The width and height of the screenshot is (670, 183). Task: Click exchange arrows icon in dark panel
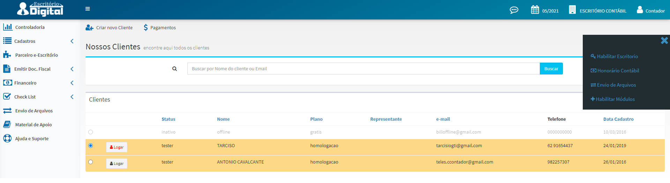593,85
